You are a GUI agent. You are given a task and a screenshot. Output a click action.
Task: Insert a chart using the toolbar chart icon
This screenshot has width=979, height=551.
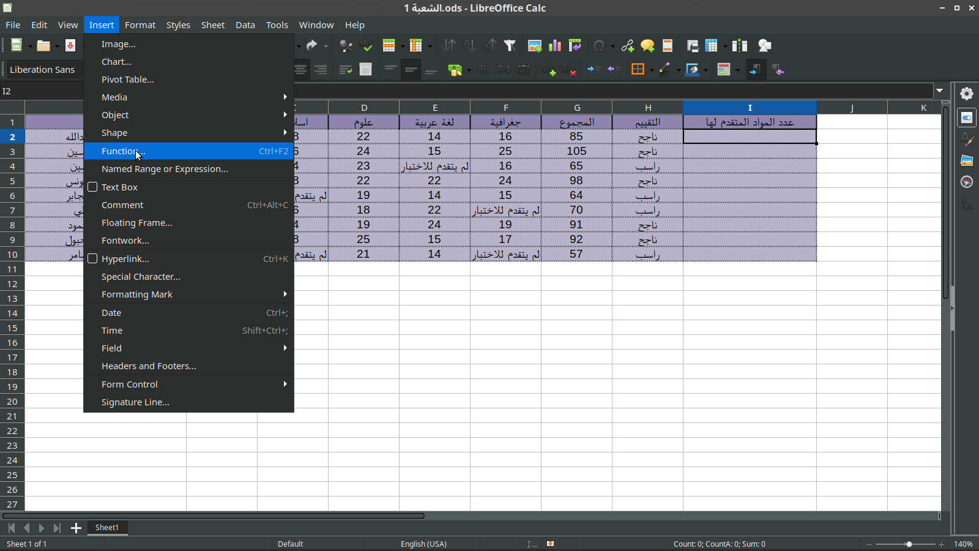click(555, 46)
